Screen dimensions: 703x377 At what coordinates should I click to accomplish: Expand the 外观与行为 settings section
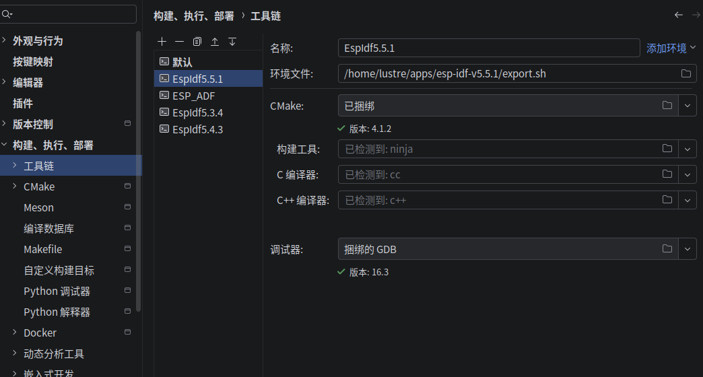coord(5,40)
